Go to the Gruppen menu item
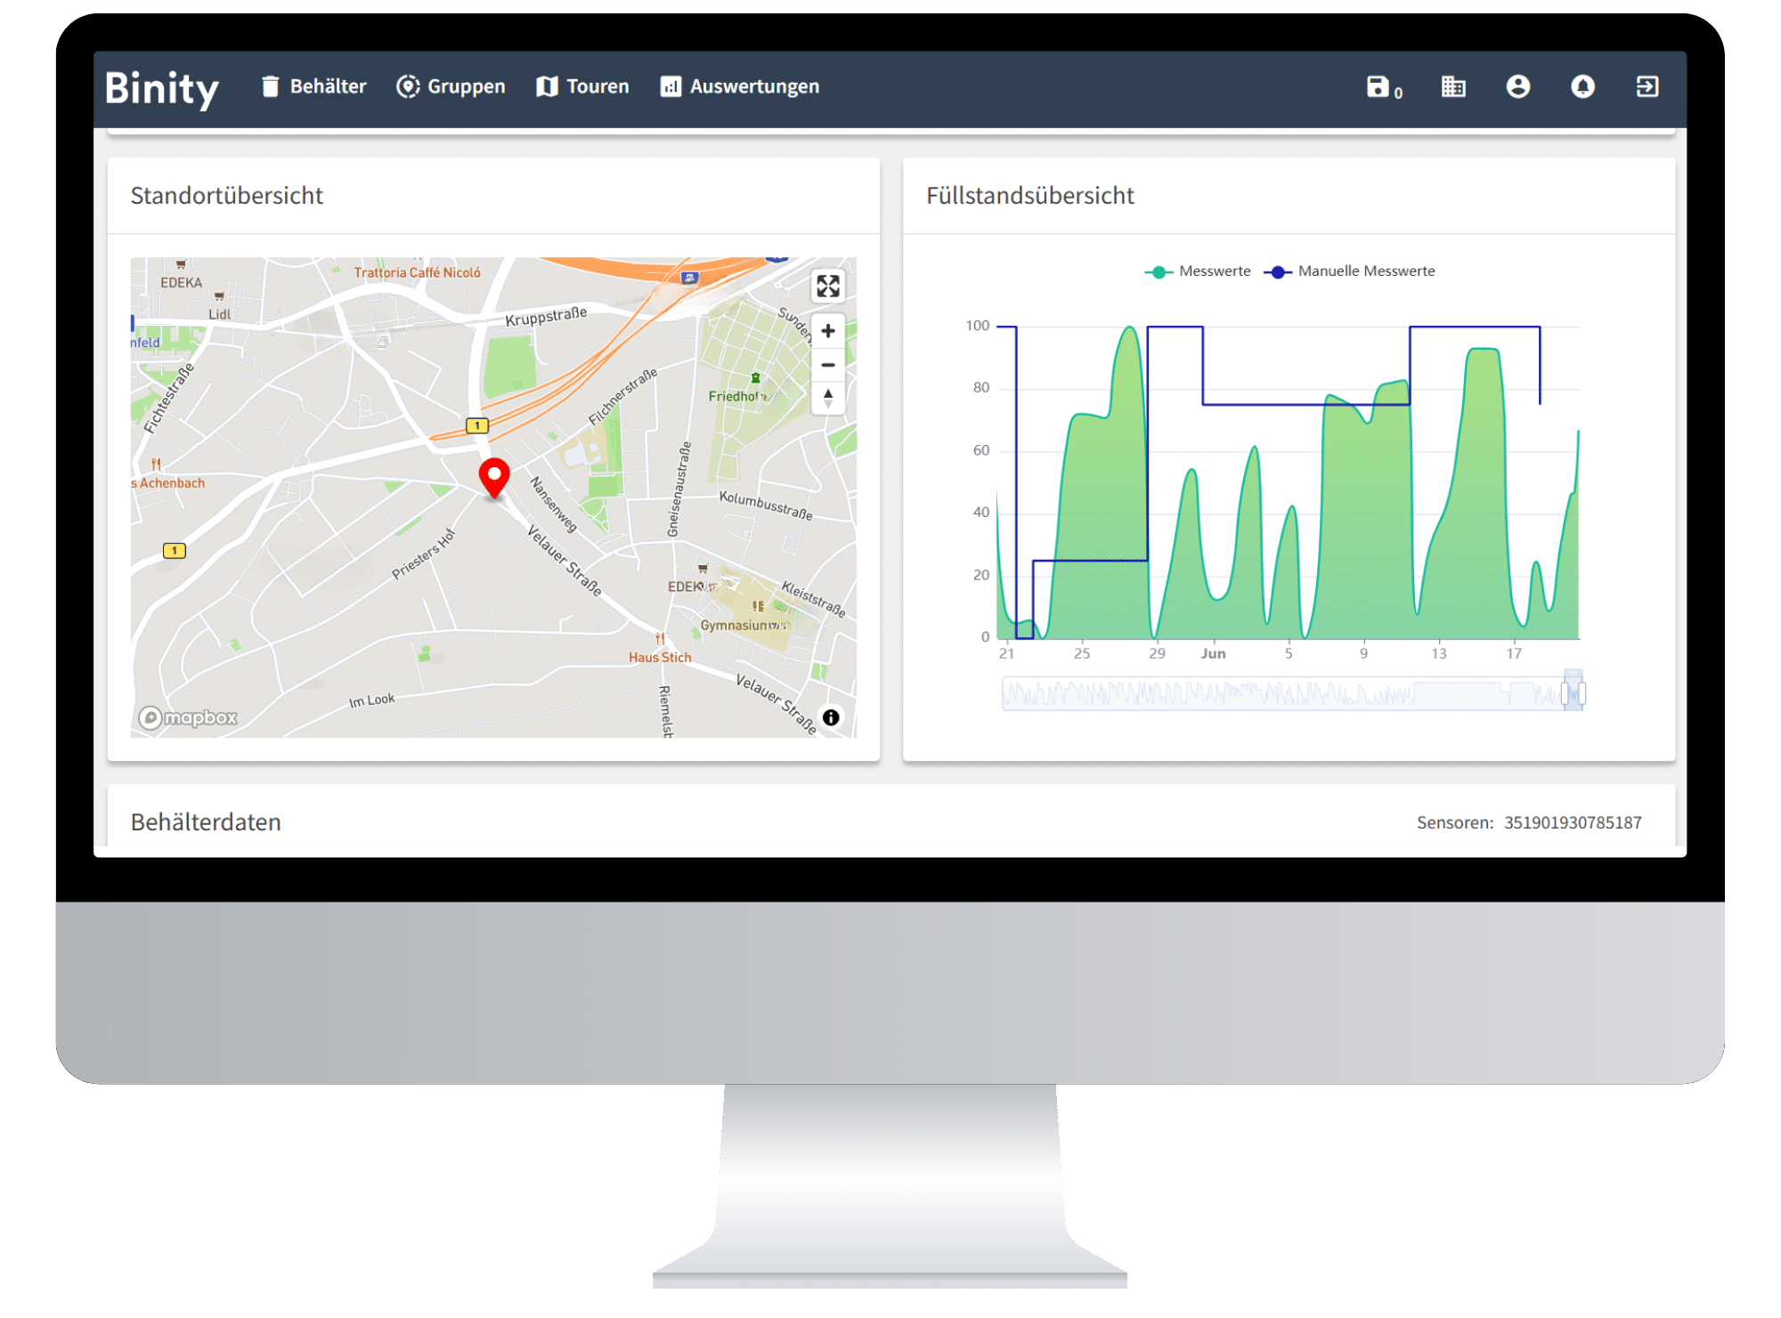The height and width of the screenshot is (1318, 1781). pos(451,86)
